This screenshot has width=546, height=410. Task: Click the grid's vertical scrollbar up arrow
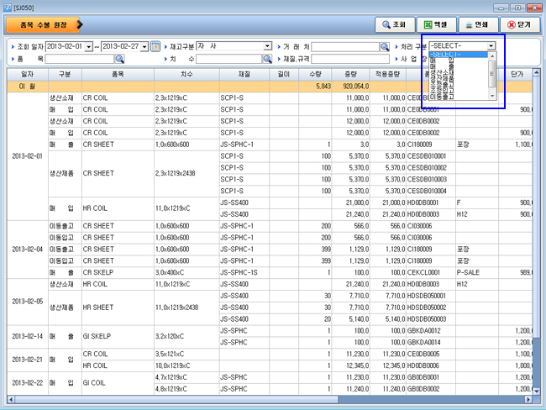(537, 72)
